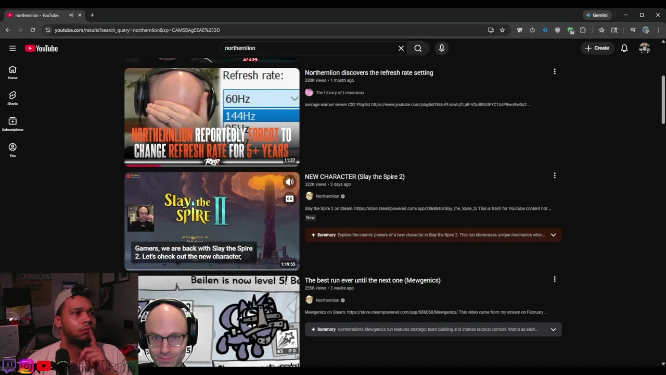The image size is (666, 375).
Task: Open more actions for Mewgenics video
Action: point(555,279)
